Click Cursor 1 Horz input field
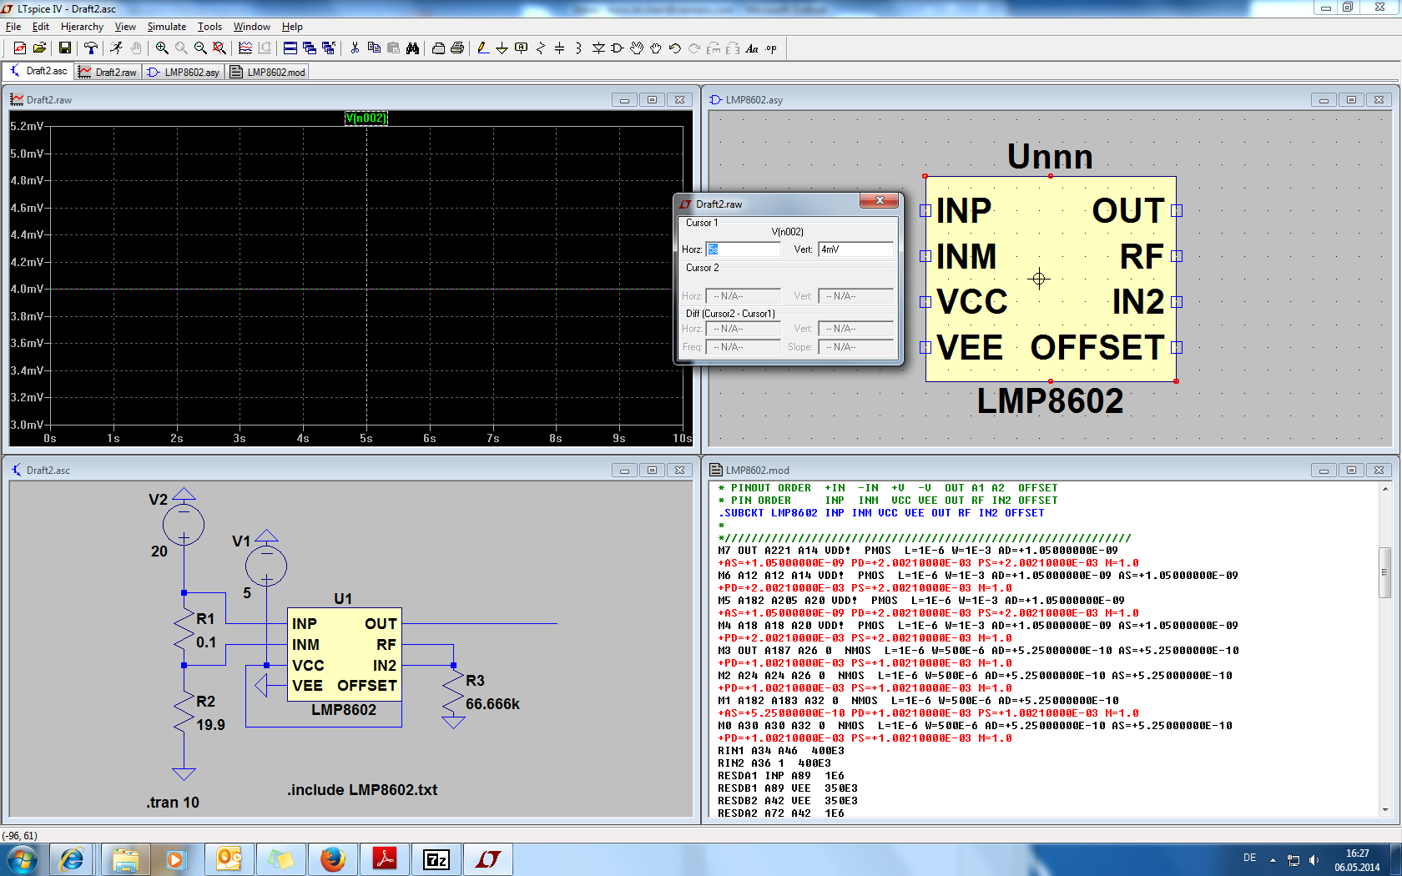The height and width of the screenshot is (876, 1402). [743, 249]
